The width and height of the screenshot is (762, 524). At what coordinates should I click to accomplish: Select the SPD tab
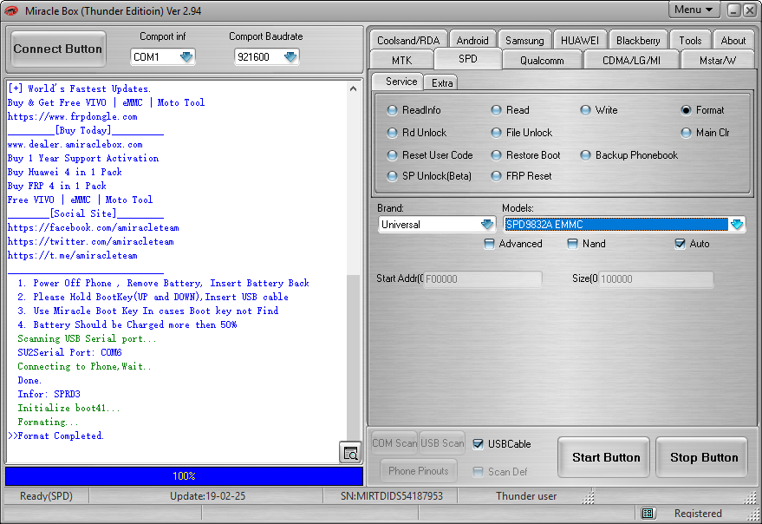click(468, 59)
